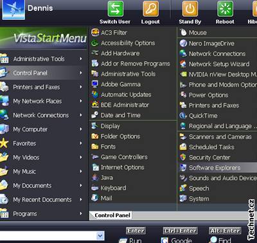The width and height of the screenshot is (257, 243).
Task: Open Mouse icon
Action: pos(183,32)
